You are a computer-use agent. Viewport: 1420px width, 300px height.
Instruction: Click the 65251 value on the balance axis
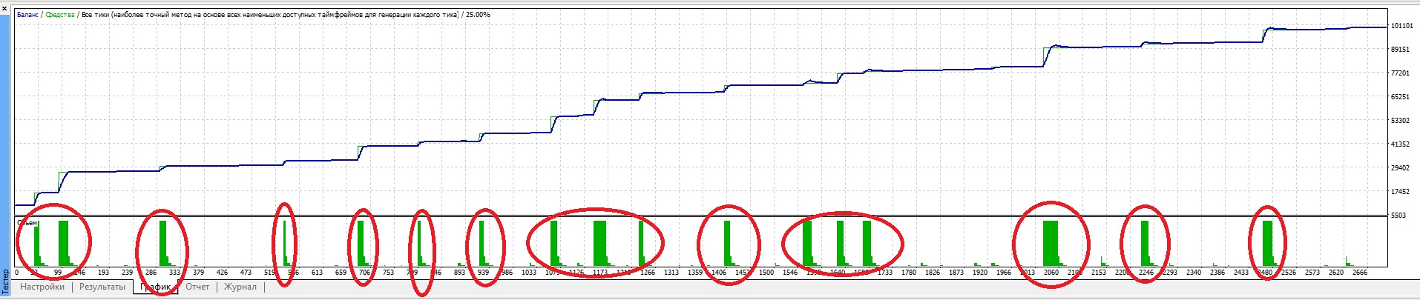pyautogui.click(x=1400, y=97)
